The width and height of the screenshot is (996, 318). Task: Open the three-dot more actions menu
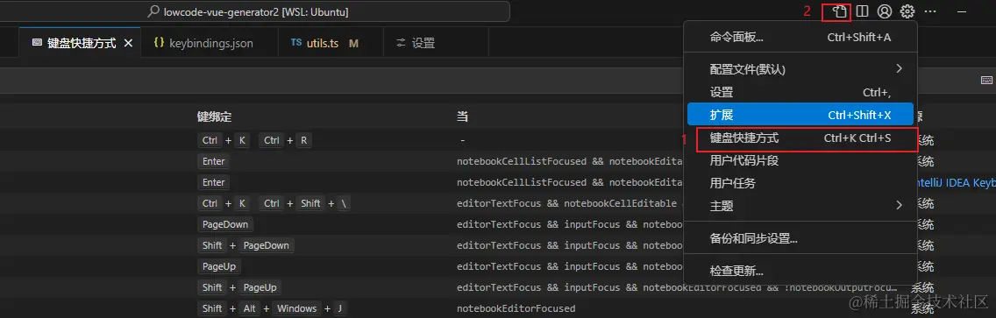coord(930,11)
